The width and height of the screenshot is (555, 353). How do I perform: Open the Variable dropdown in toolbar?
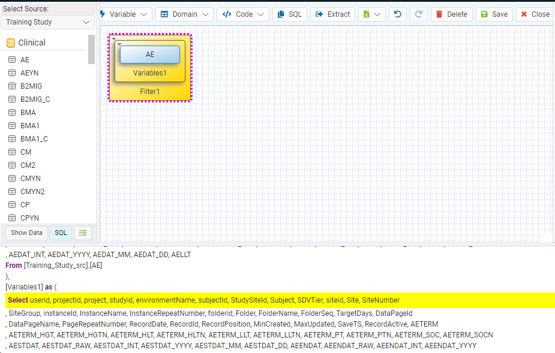(125, 14)
